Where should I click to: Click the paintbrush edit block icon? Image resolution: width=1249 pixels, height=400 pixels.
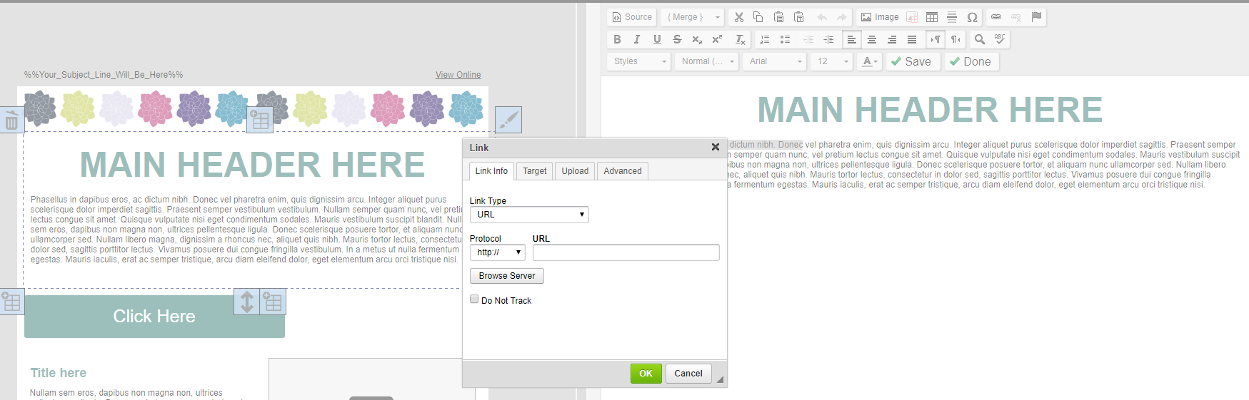pyautogui.click(x=508, y=120)
